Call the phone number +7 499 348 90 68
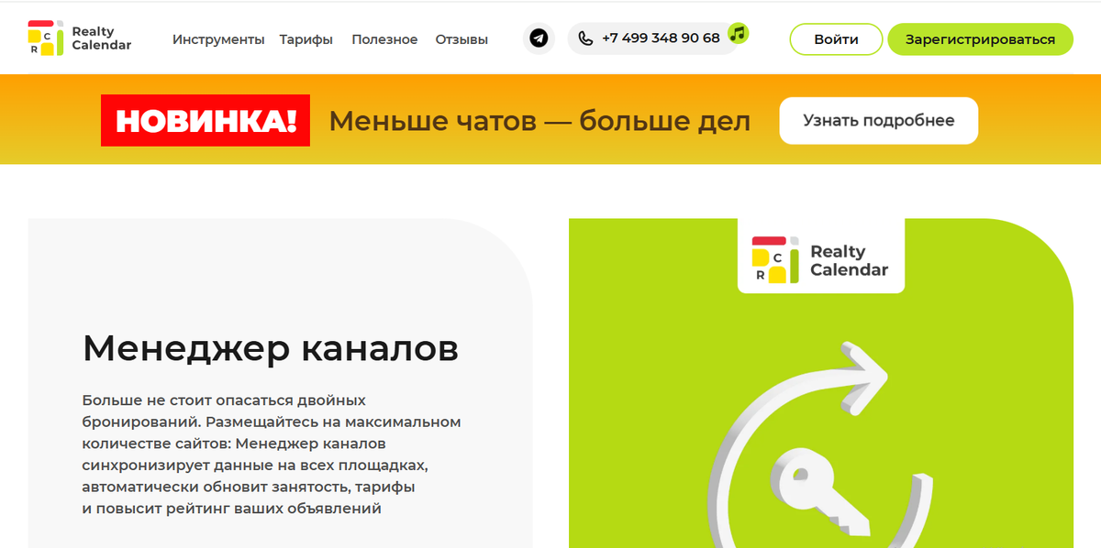The width and height of the screenshot is (1101, 548). (661, 38)
